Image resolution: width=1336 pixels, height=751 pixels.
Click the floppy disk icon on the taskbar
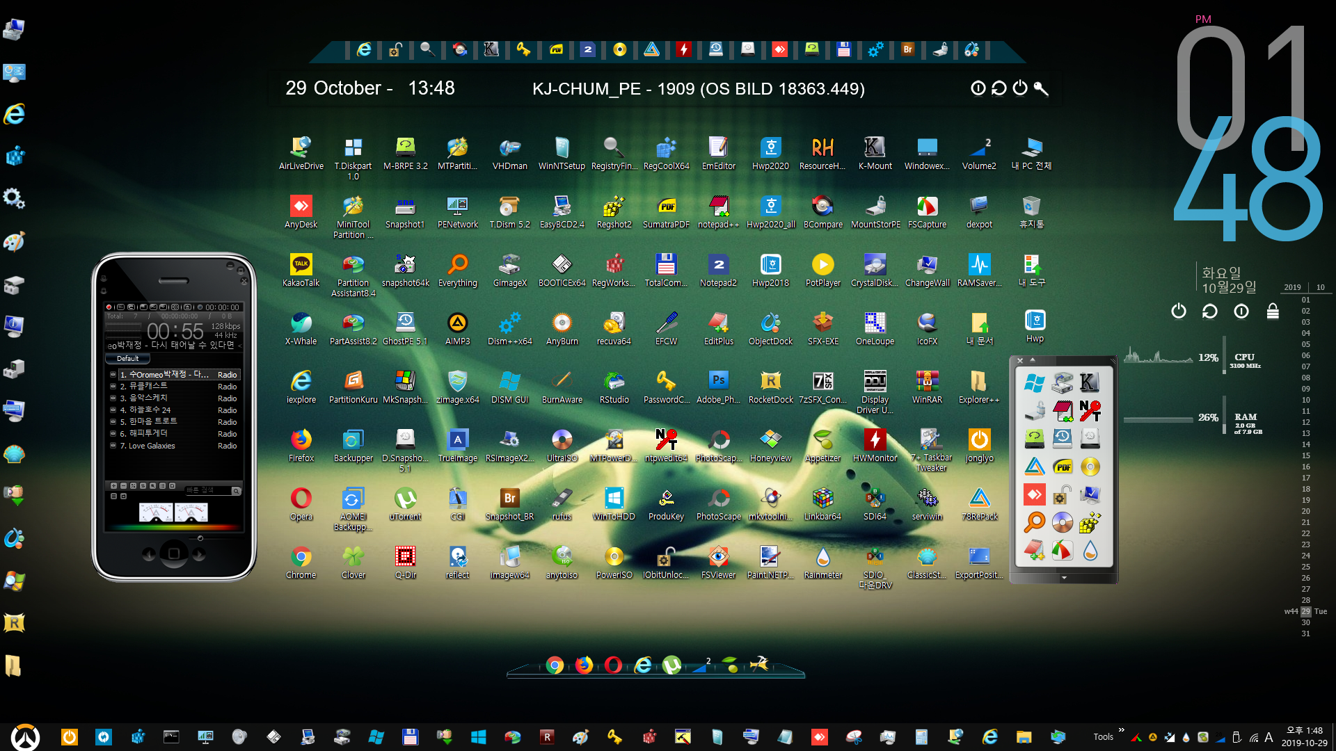[x=410, y=737]
